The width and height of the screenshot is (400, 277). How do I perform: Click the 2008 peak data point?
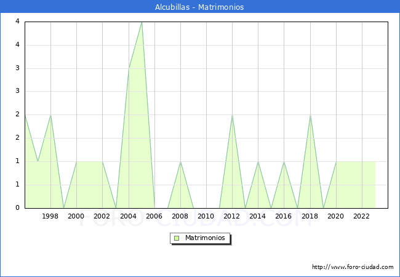[x=180, y=161]
